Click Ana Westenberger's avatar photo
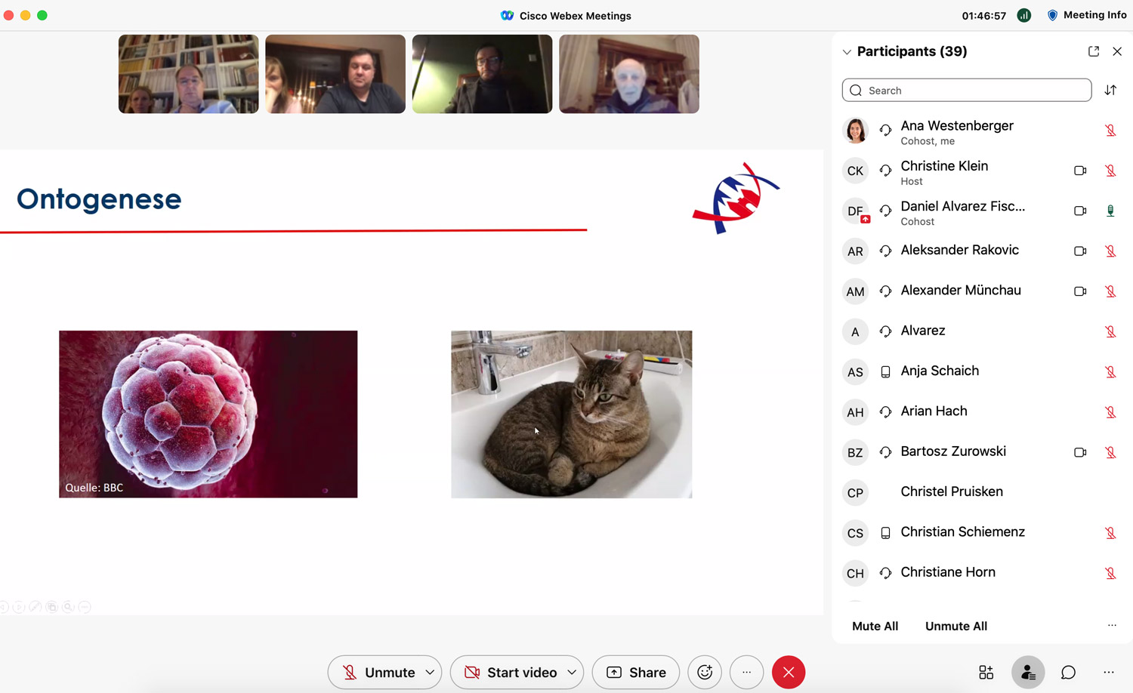 855,131
